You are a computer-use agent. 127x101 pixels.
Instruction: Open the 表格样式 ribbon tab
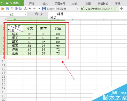pos(103,4)
